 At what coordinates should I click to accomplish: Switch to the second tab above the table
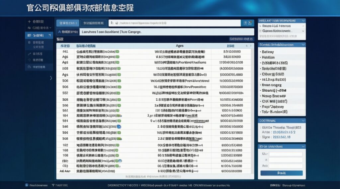[x=94, y=23]
